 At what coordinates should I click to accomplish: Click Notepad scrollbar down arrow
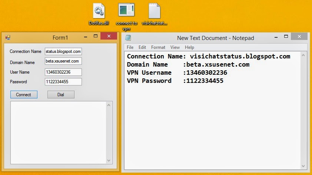303,166
